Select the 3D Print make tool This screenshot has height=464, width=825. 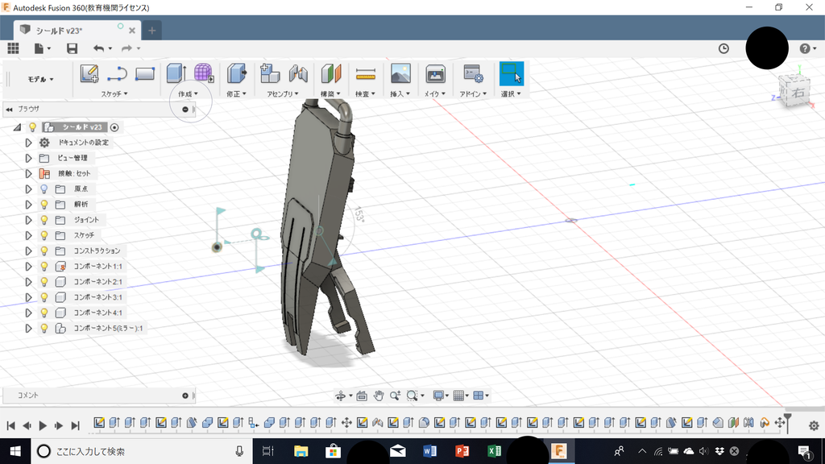(435, 73)
